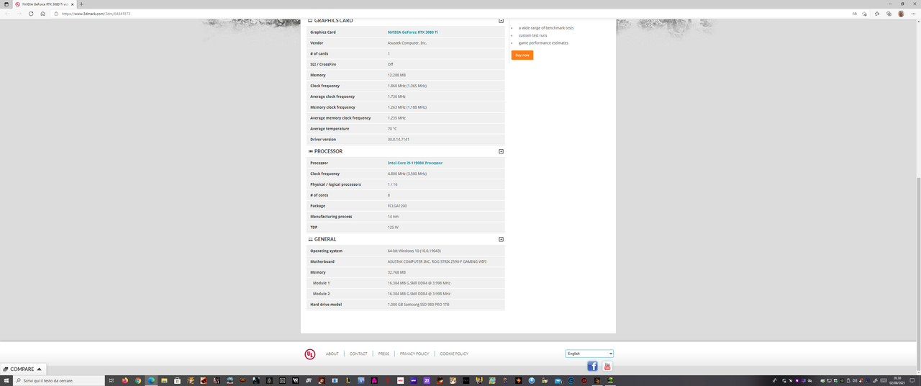
Task: Switch to Microsoft Edge on taskbar
Action: tap(151, 380)
